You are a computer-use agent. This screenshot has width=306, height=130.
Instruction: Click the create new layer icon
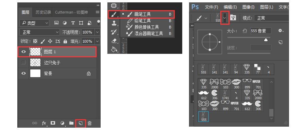point(80,123)
